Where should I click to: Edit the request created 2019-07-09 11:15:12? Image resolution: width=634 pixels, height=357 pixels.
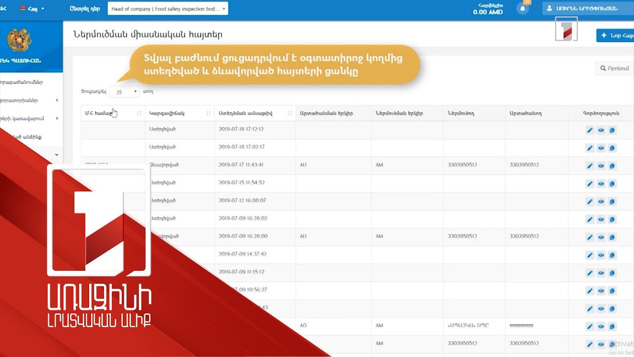click(589, 273)
